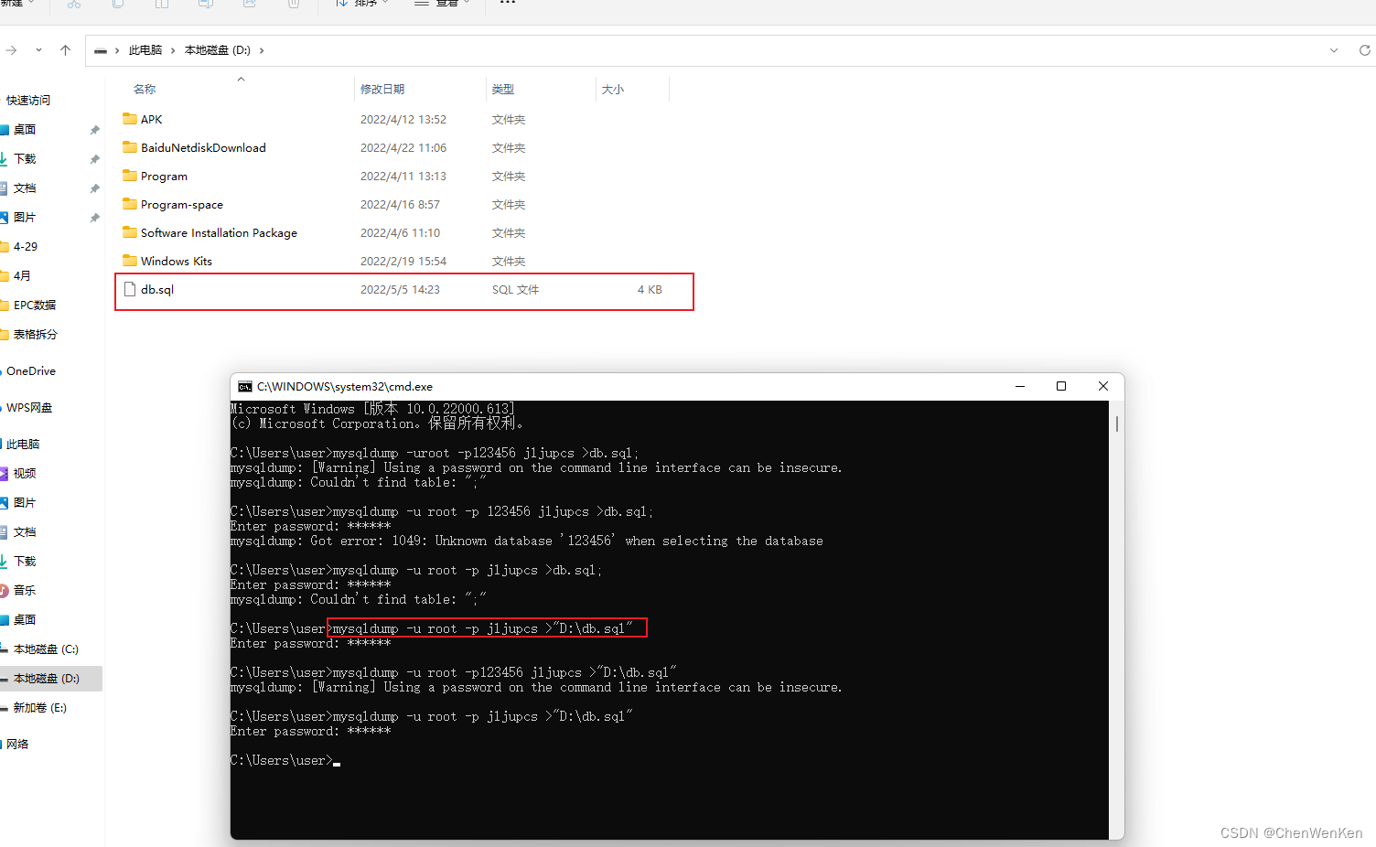Open 音乐 in sidebar
The width and height of the screenshot is (1376, 847).
coord(25,591)
